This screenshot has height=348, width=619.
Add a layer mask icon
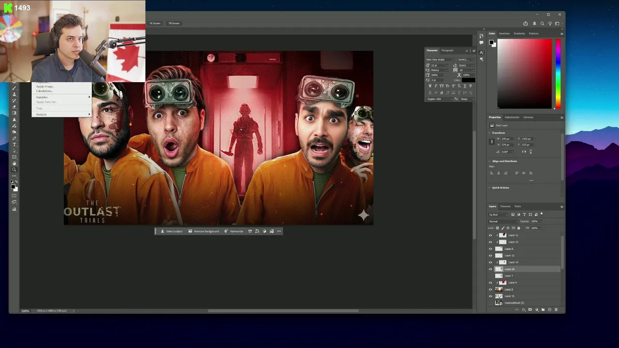tap(530, 309)
